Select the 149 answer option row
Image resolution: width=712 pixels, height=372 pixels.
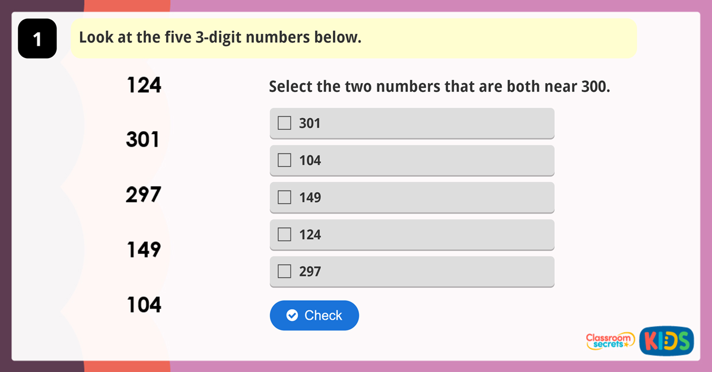click(412, 198)
